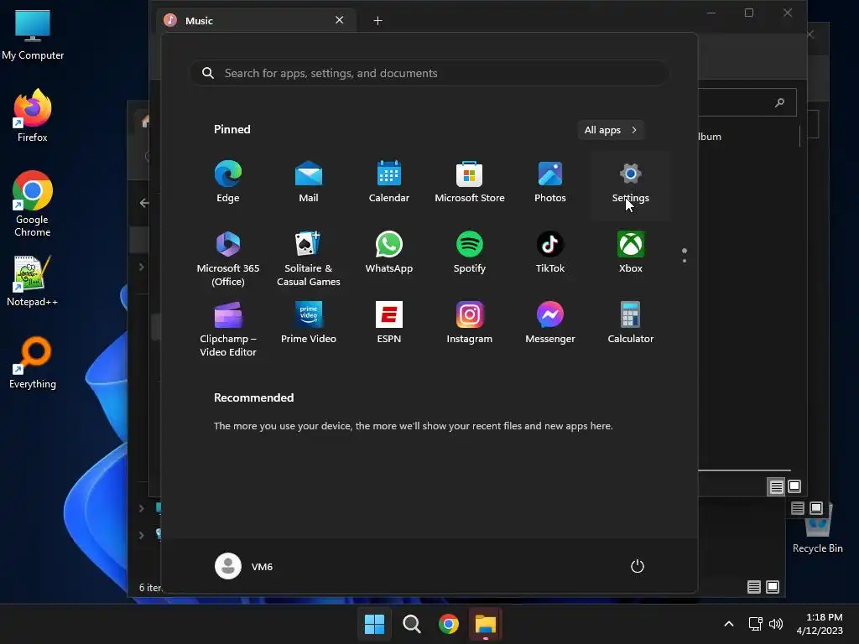
Task: Launch Instagram from Pinned apps
Action: tap(470, 323)
